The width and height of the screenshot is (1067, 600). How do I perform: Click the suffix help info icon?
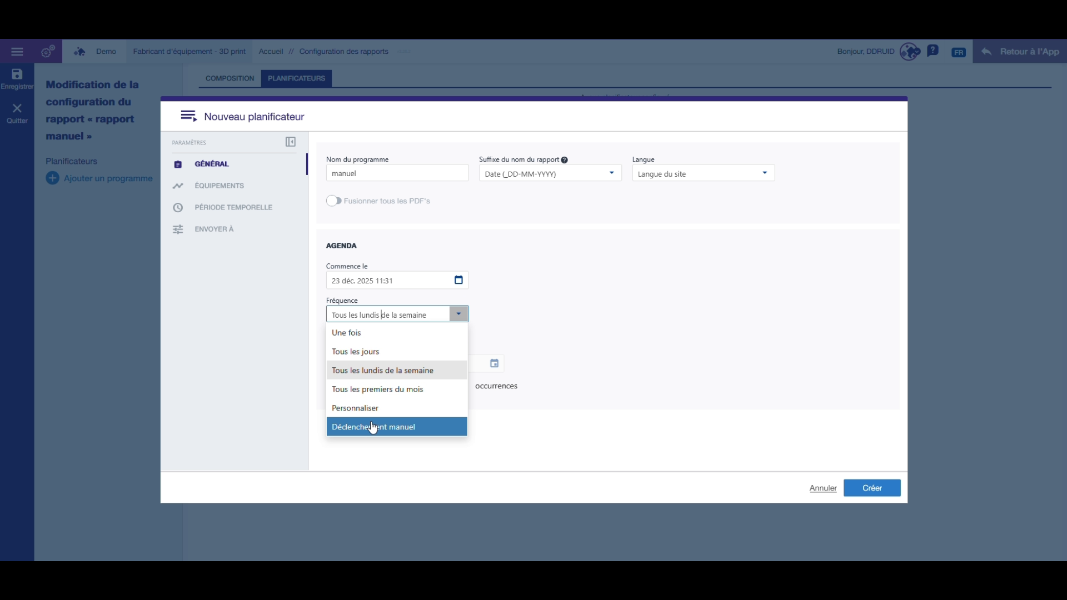pyautogui.click(x=565, y=160)
